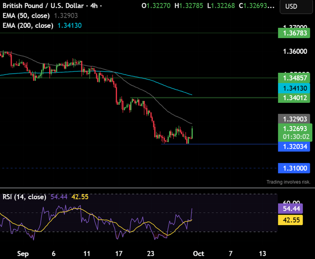Click the blue horizontal support line at 1.32034

tap(219, 144)
